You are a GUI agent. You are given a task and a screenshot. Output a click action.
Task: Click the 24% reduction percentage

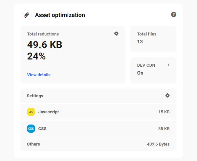[36, 56]
